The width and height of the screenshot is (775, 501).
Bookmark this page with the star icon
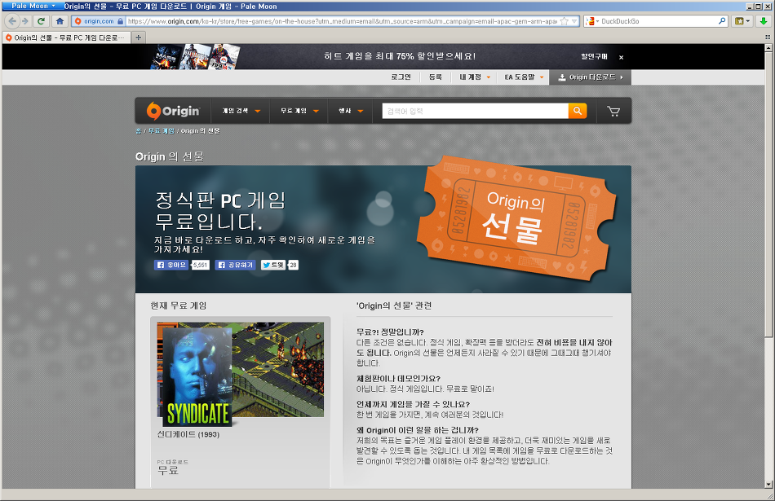(564, 21)
